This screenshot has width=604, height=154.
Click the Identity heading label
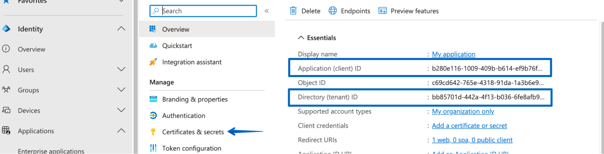click(30, 29)
